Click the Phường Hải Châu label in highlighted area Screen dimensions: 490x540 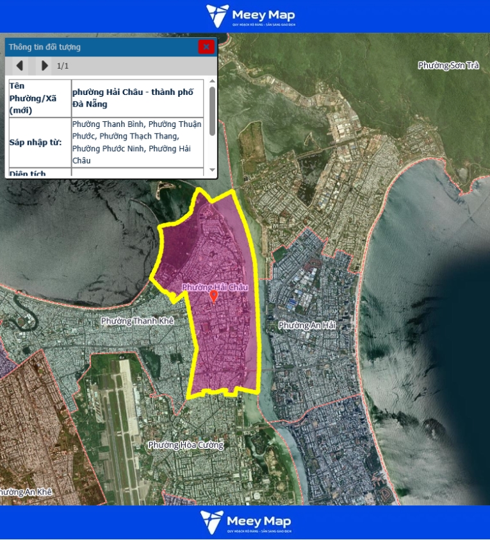(x=215, y=287)
